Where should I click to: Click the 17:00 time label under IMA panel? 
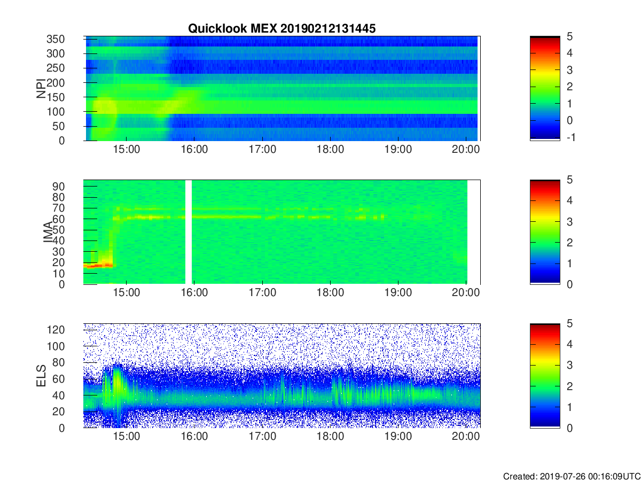[262, 293]
